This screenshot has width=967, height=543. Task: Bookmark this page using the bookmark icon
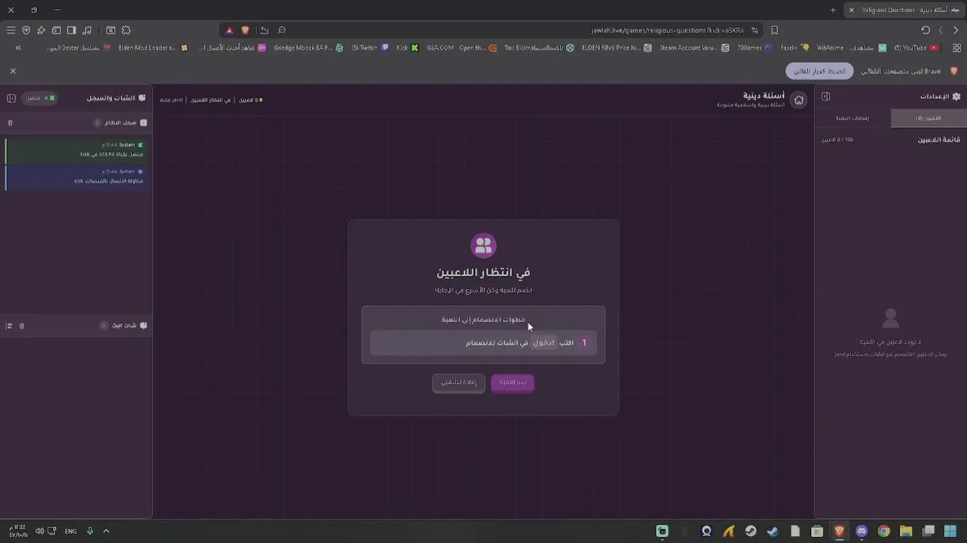(x=774, y=30)
